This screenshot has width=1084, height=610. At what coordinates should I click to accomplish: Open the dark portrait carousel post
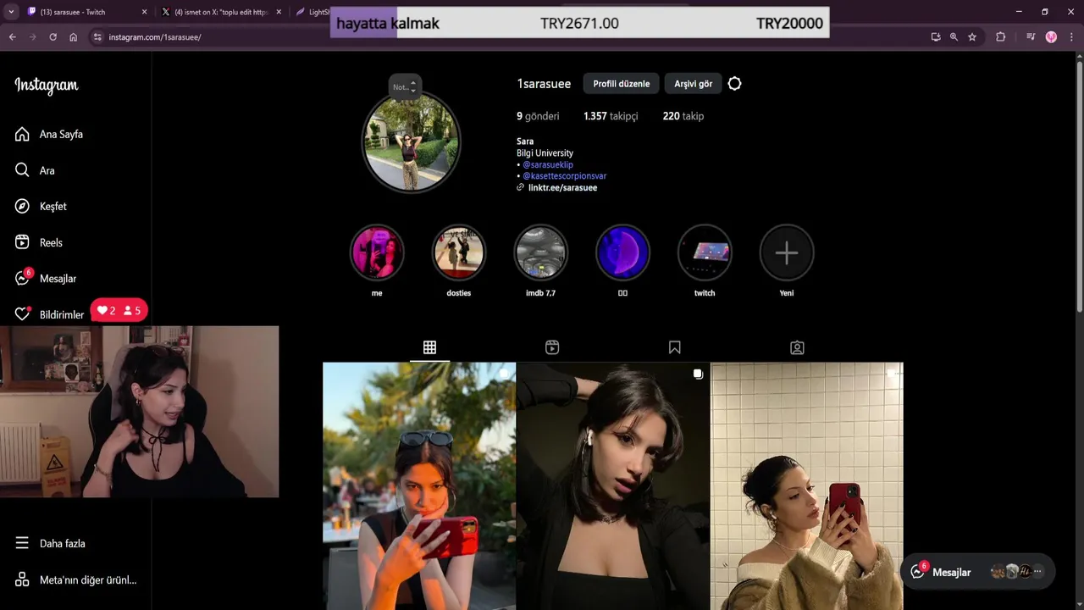(x=613, y=486)
